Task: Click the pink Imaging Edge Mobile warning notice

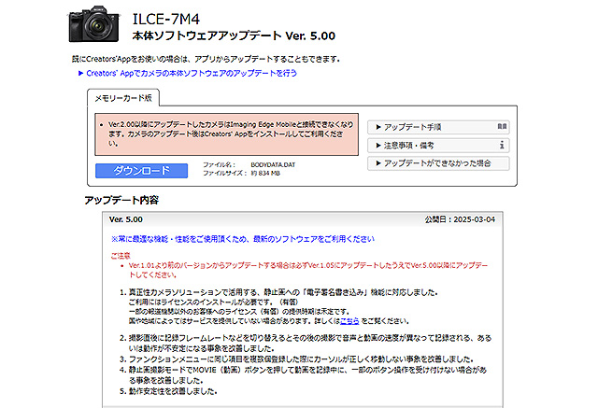Action: click(x=226, y=134)
